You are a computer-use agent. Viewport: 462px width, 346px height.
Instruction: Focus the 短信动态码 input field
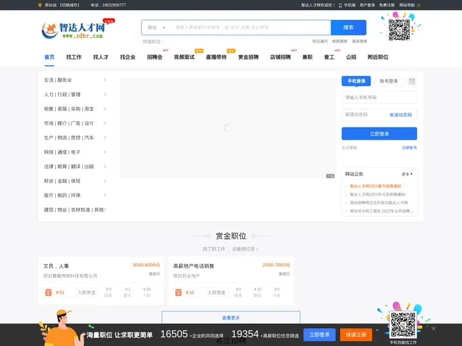click(x=363, y=115)
